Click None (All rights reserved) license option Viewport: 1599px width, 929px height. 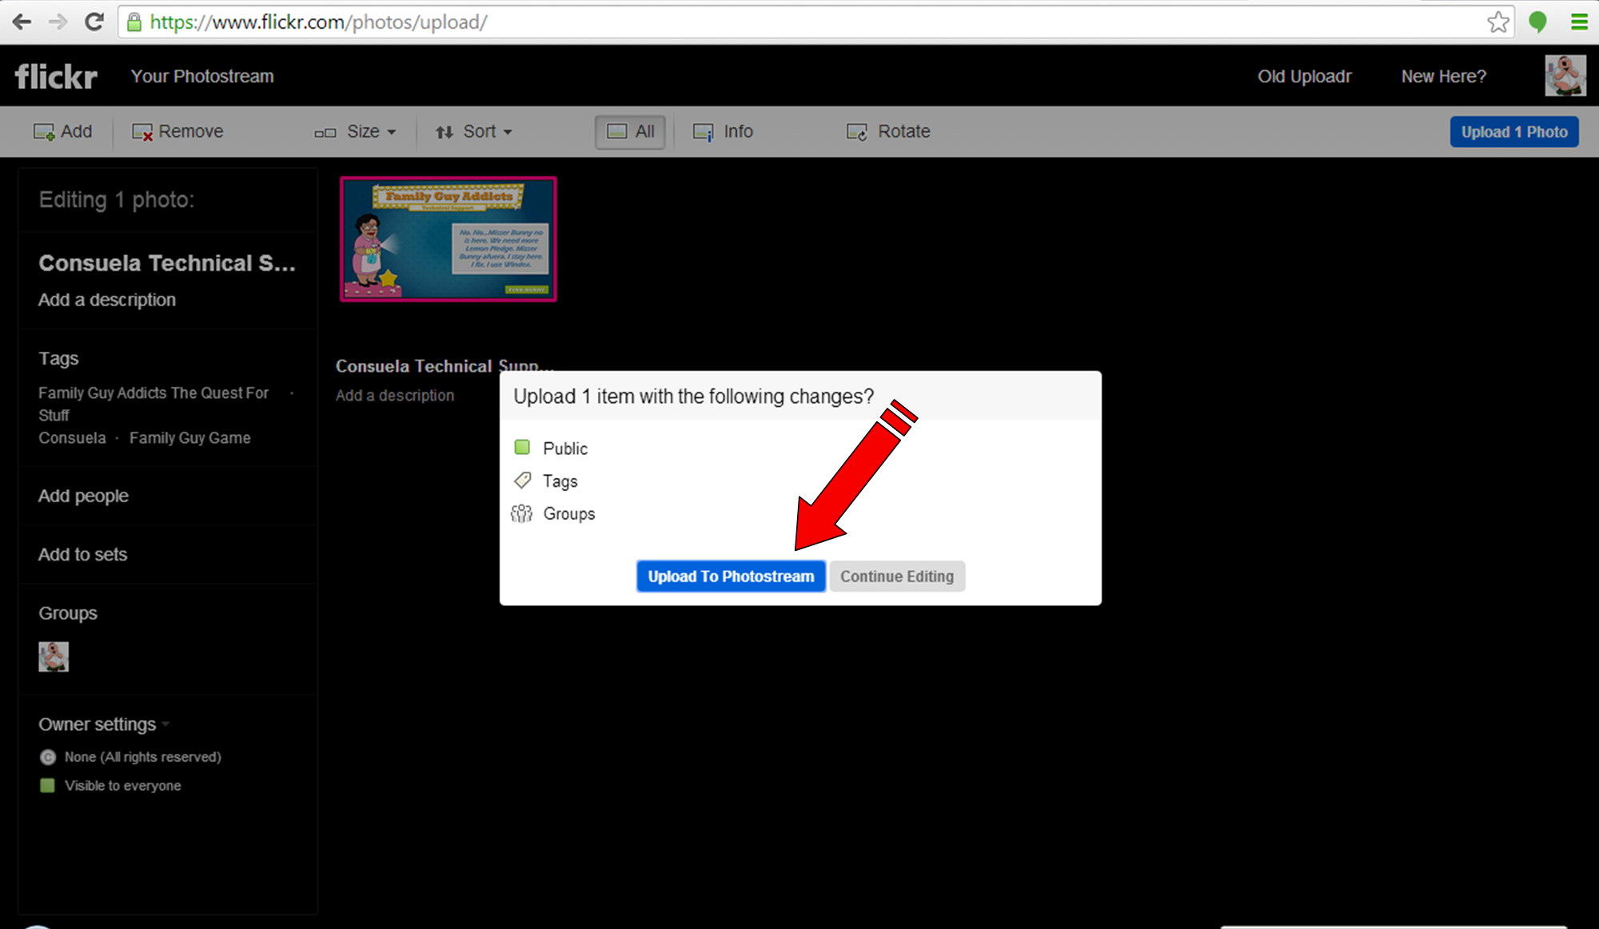point(142,757)
